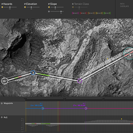Screen dimensions: 133x133
Task: Click the yellow dot marker on the map
Action: click(x=107, y=59)
